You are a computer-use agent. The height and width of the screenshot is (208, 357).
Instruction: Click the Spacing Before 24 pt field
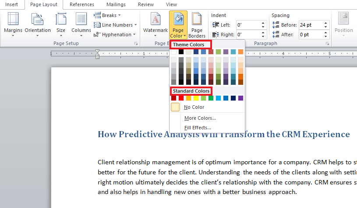[310, 25]
